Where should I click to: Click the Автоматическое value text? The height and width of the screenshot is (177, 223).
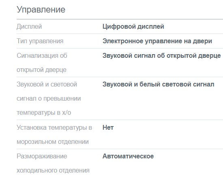point(128,156)
